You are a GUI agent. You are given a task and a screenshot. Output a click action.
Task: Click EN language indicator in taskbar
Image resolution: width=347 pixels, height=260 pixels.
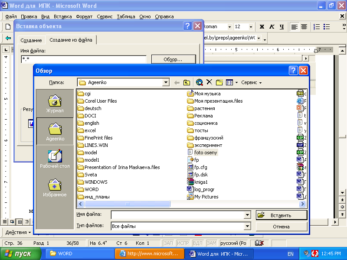pos(291,254)
